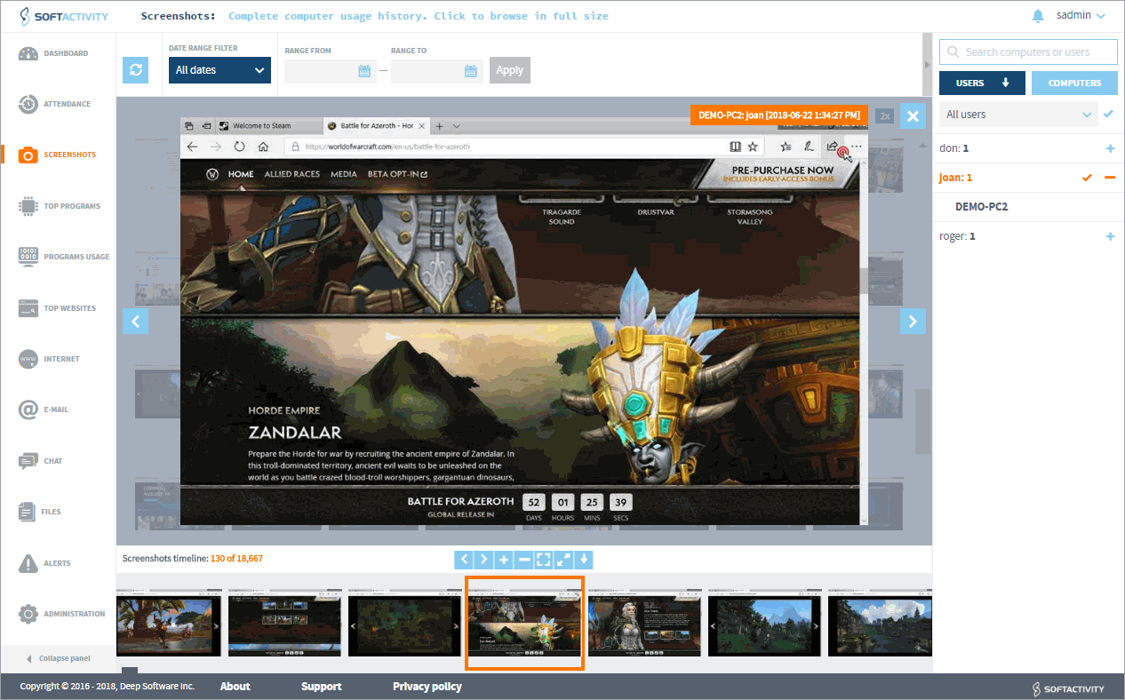
Task: Click the refresh icon button
Action: pyautogui.click(x=136, y=70)
